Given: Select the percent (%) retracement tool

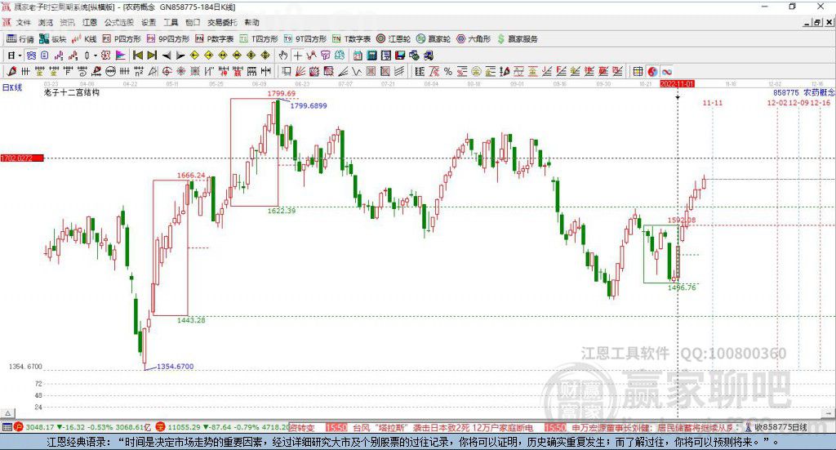Looking at the screenshot, I should (x=448, y=71).
